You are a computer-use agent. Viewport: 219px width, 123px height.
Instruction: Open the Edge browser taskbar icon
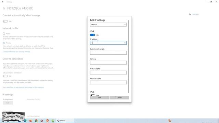pos(25,121)
